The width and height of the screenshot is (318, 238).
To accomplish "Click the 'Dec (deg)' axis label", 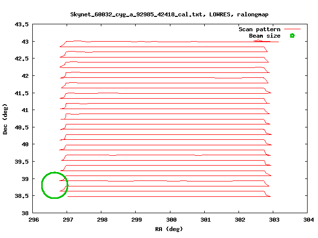I will pos(5,119).
